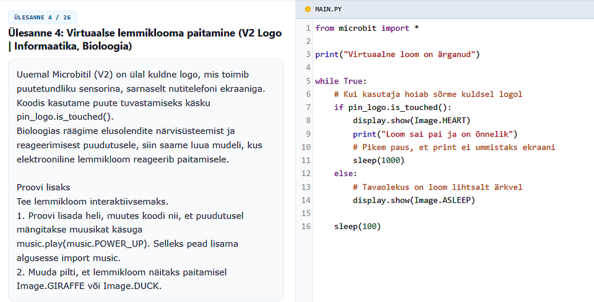
Task: Click 'display.show(Image.ASLEEP)' in the editor
Action: click(x=414, y=200)
